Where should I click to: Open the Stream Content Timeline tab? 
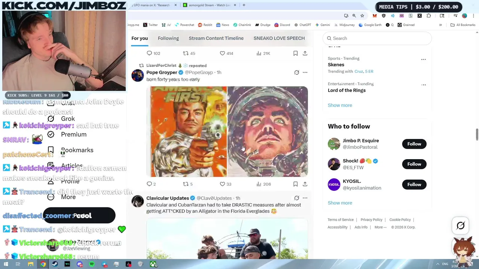[x=216, y=38]
